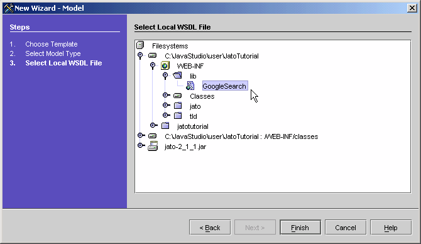Click the jatotutorial folder icon
Viewport: 421px width, 244px height.
click(x=165, y=126)
